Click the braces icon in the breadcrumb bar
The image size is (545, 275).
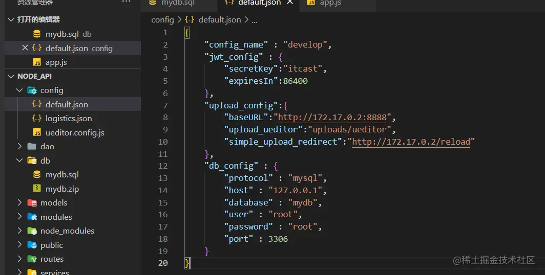point(190,20)
